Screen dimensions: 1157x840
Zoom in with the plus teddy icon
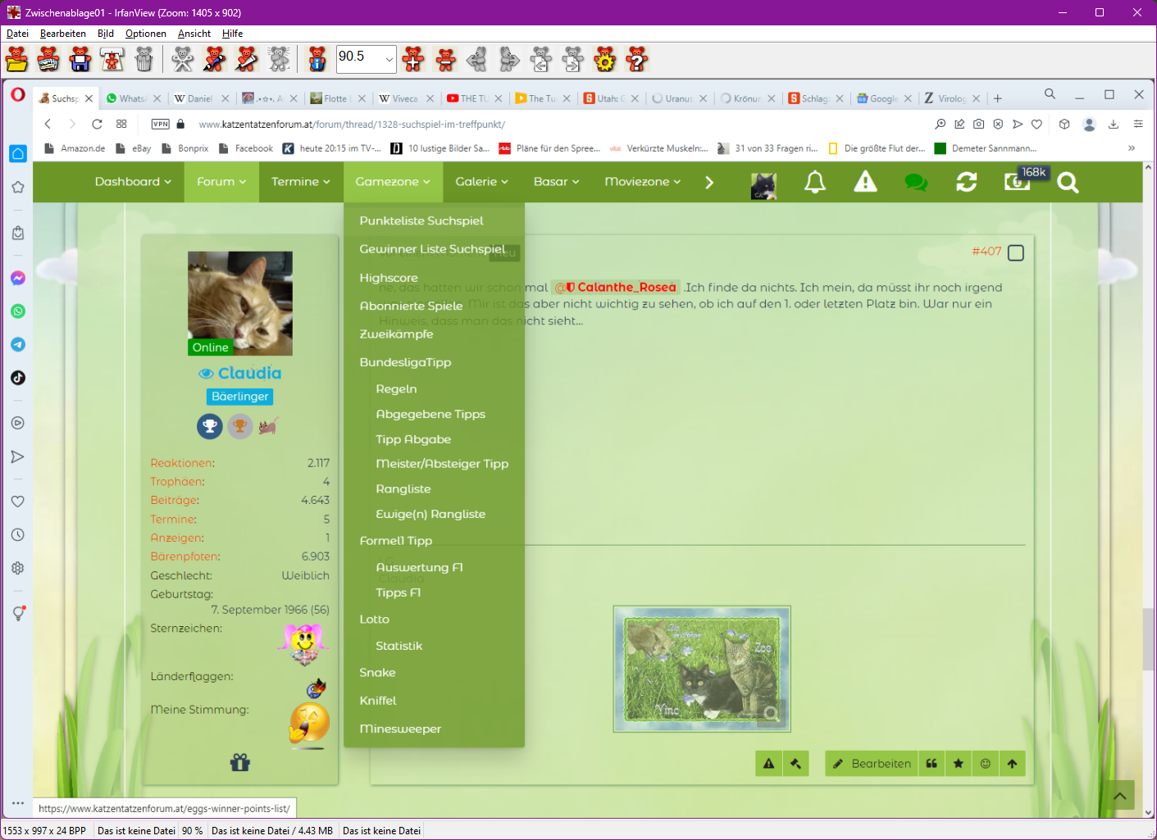[414, 59]
